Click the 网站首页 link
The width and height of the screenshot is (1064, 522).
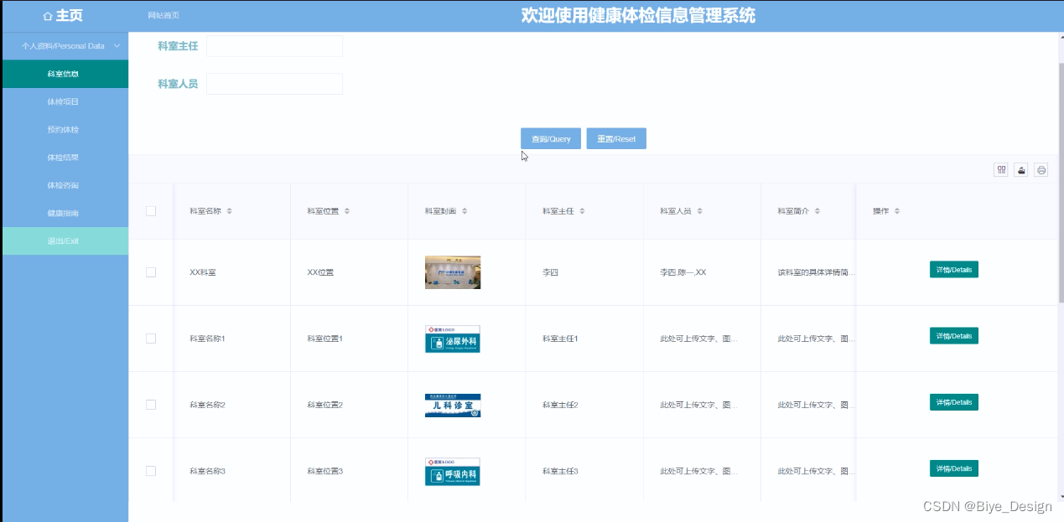163,16
